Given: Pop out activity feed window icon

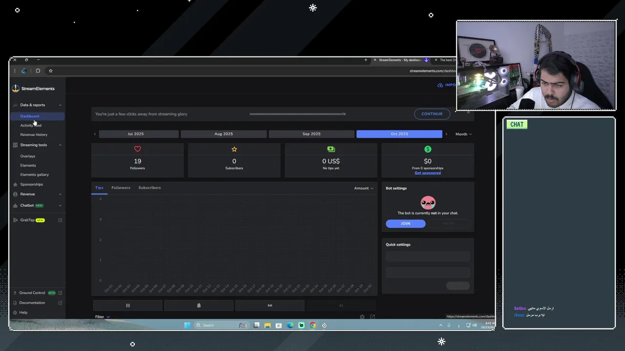Looking at the screenshot, I should [373, 317].
